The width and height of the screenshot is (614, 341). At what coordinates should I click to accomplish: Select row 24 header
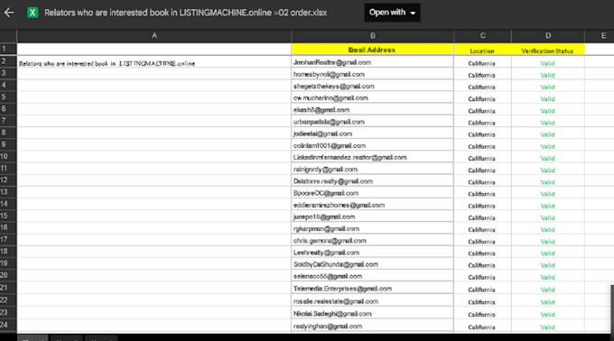(8, 325)
